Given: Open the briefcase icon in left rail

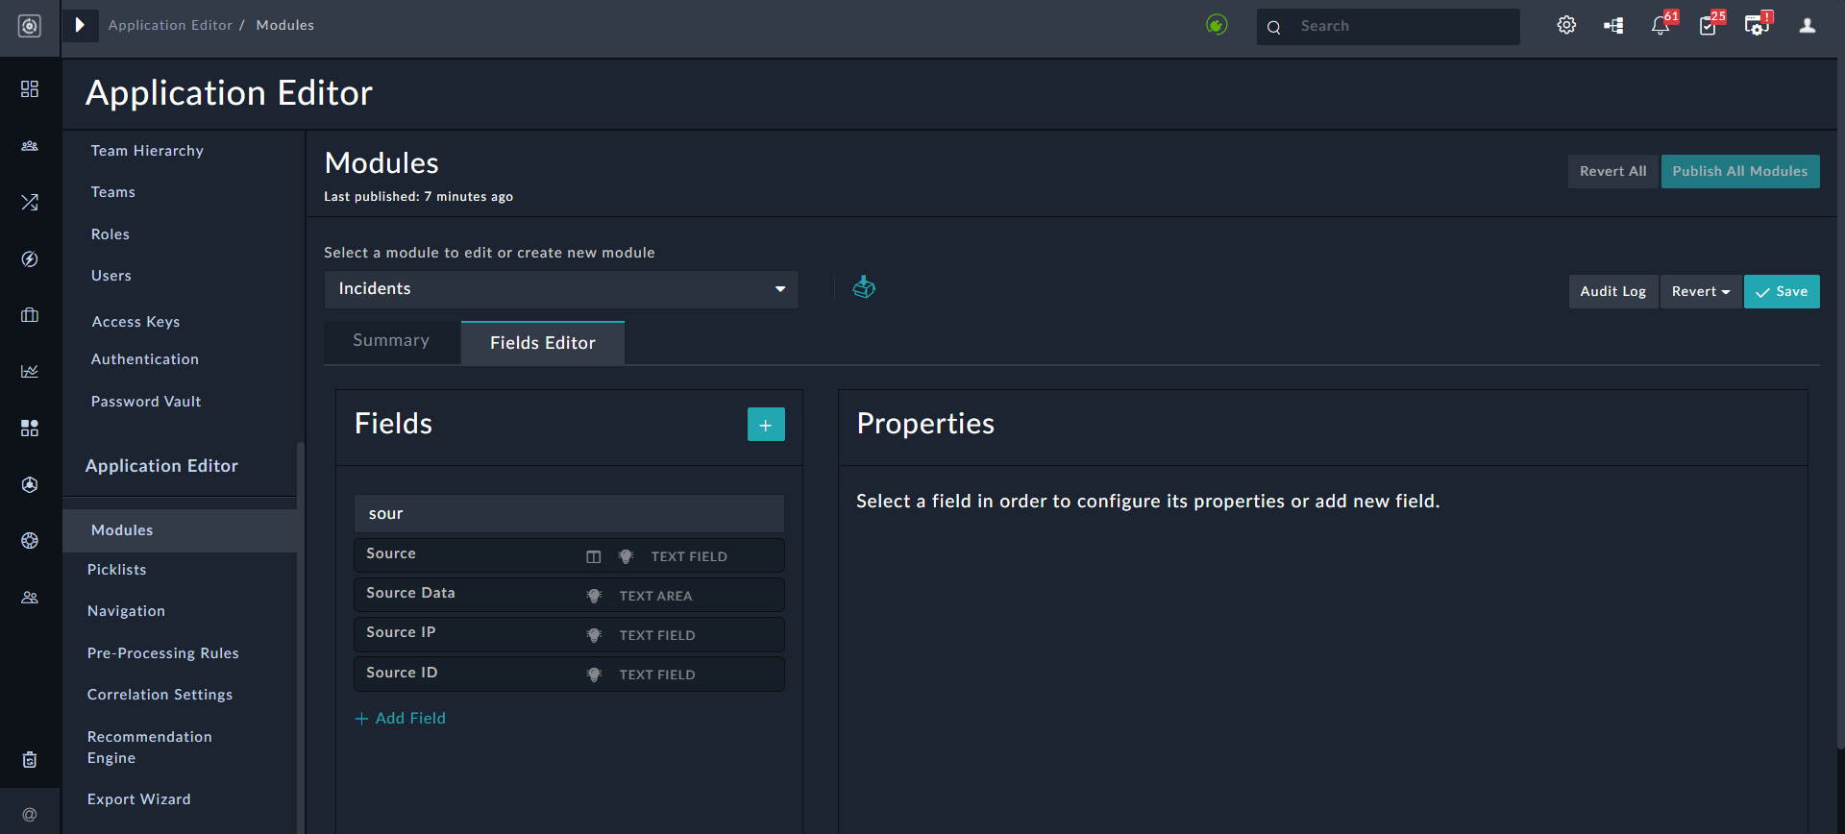Looking at the screenshot, I should 30,314.
